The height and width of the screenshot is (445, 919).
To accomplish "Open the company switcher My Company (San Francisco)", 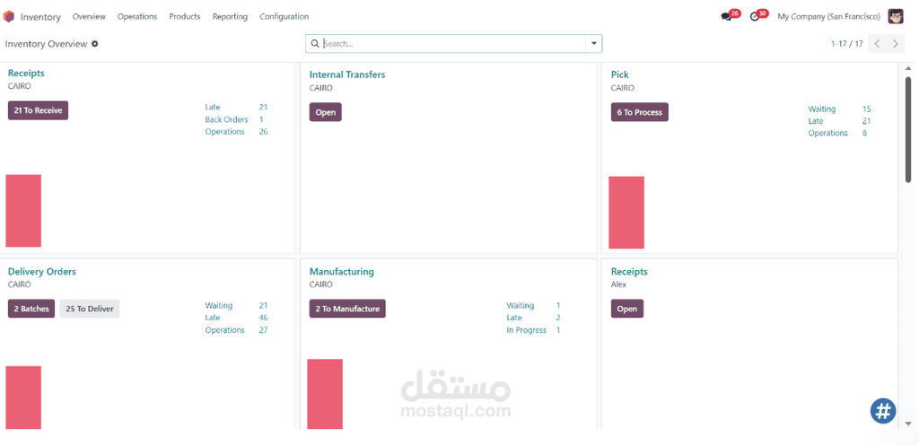I will coord(828,17).
